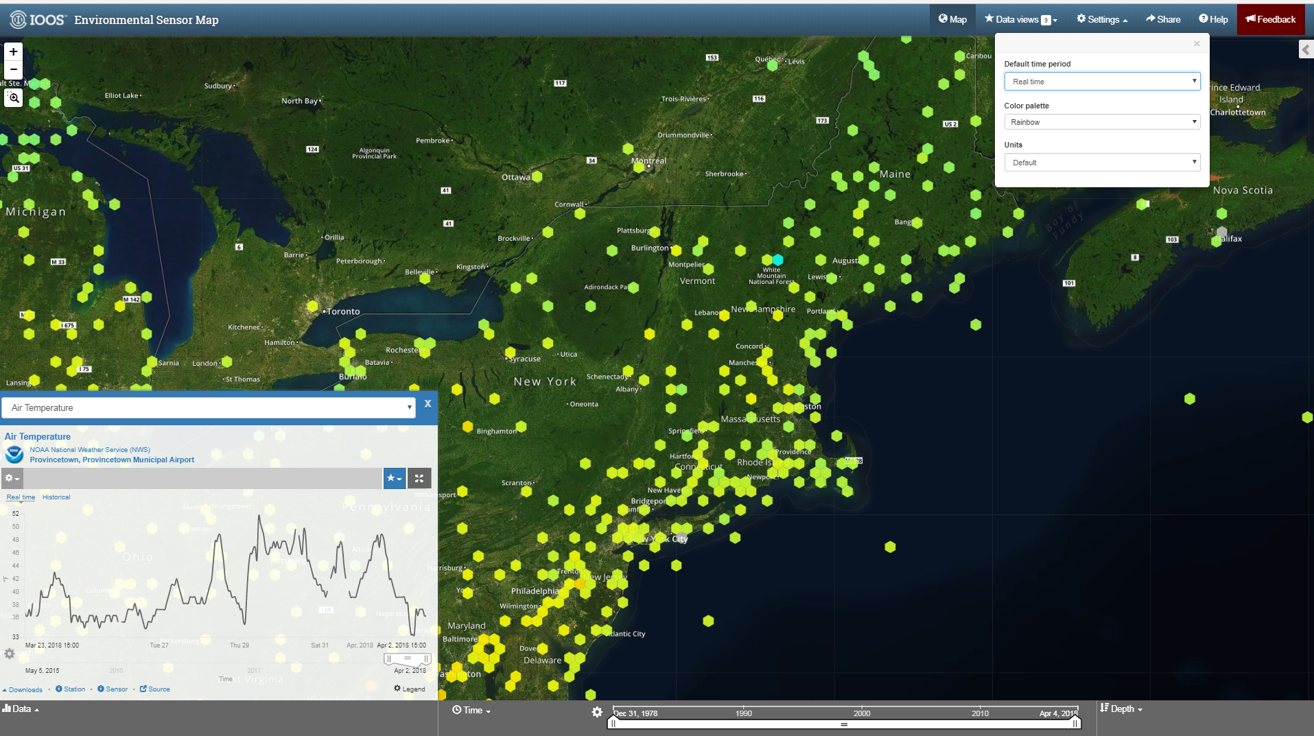
Task: Open map location search magnifier tool
Action: click(x=14, y=98)
